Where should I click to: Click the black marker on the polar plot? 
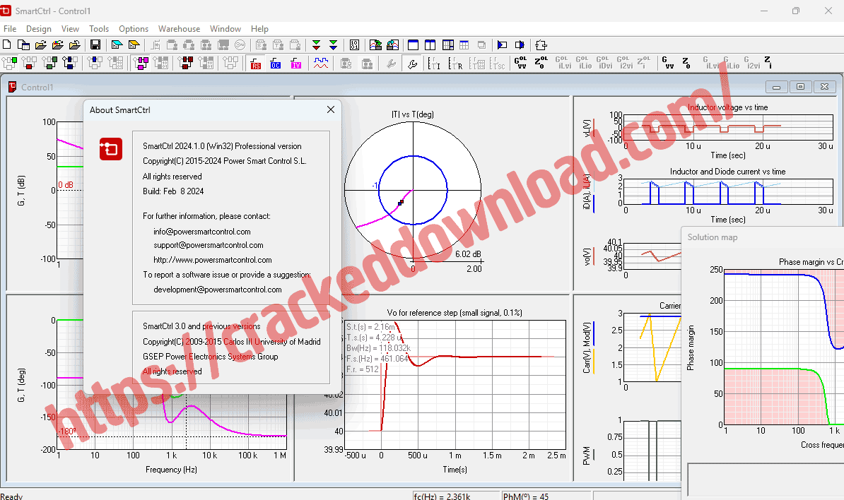tap(401, 203)
